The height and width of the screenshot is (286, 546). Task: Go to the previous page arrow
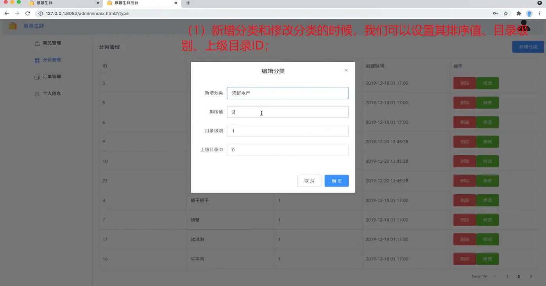tap(494, 277)
